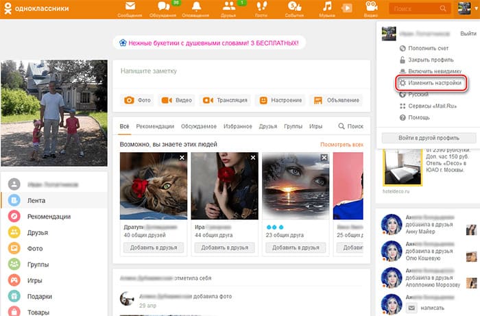Click the Трансляция button

click(x=225, y=100)
